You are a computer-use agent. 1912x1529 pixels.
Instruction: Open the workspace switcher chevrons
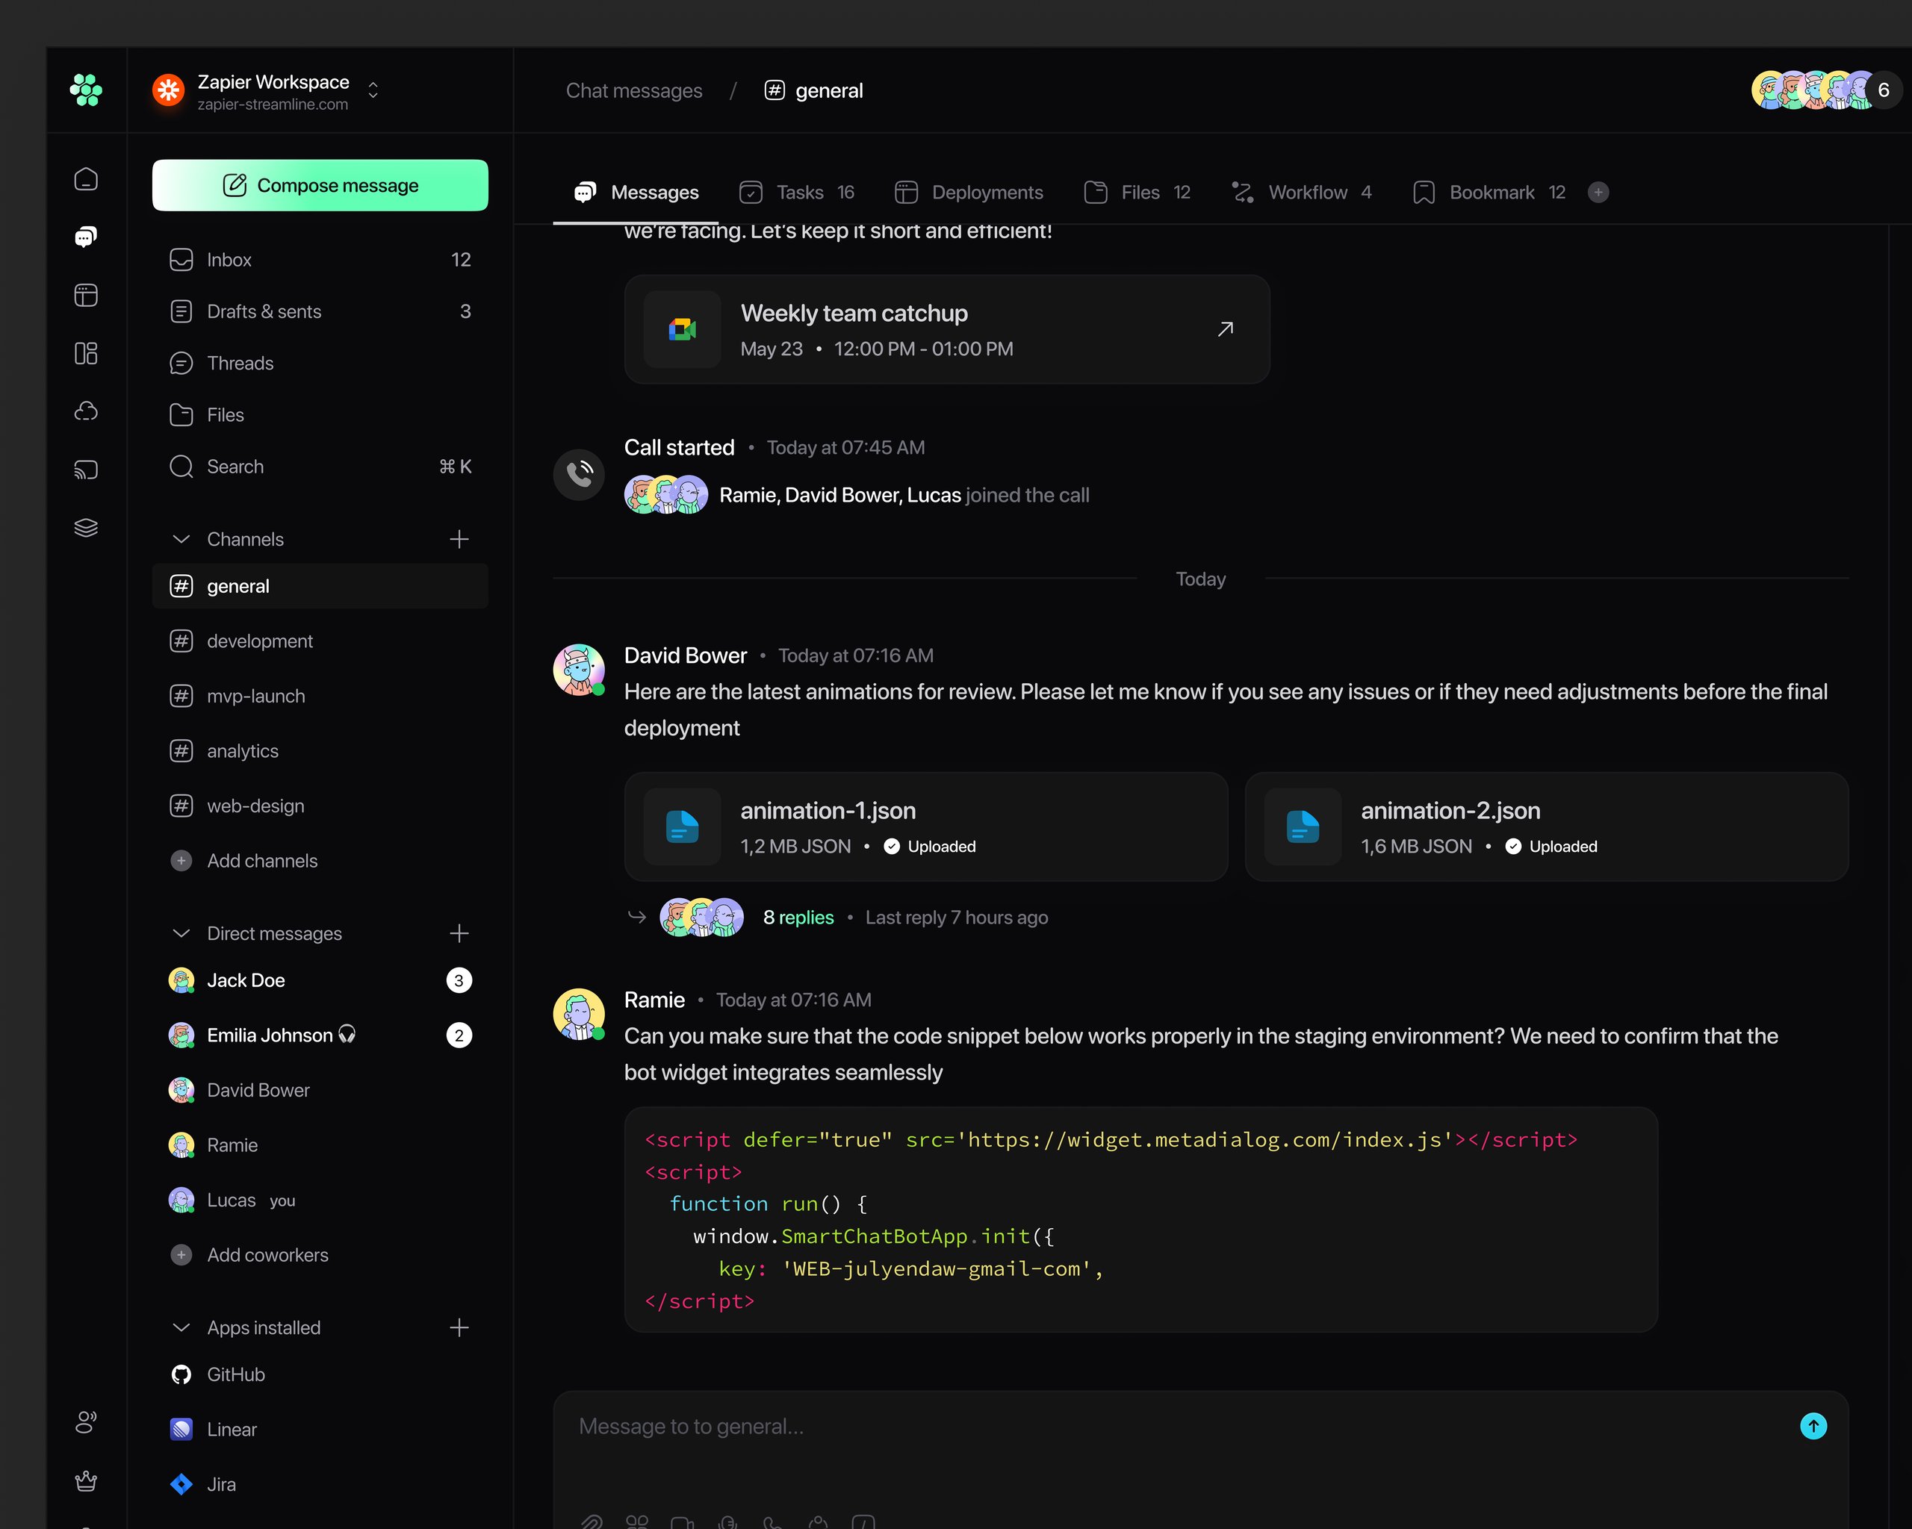pyautogui.click(x=373, y=90)
